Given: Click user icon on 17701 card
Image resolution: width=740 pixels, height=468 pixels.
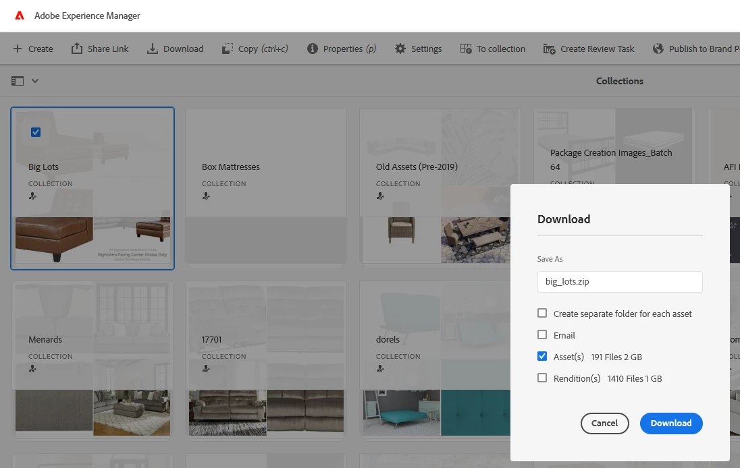Looking at the screenshot, I should coord(206,369).
